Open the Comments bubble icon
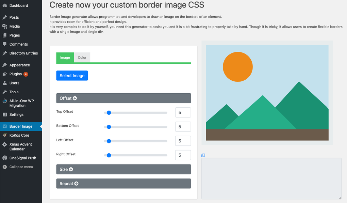This screenshot has width=347, height=203. pyautogui.click(x=5, y=44)
